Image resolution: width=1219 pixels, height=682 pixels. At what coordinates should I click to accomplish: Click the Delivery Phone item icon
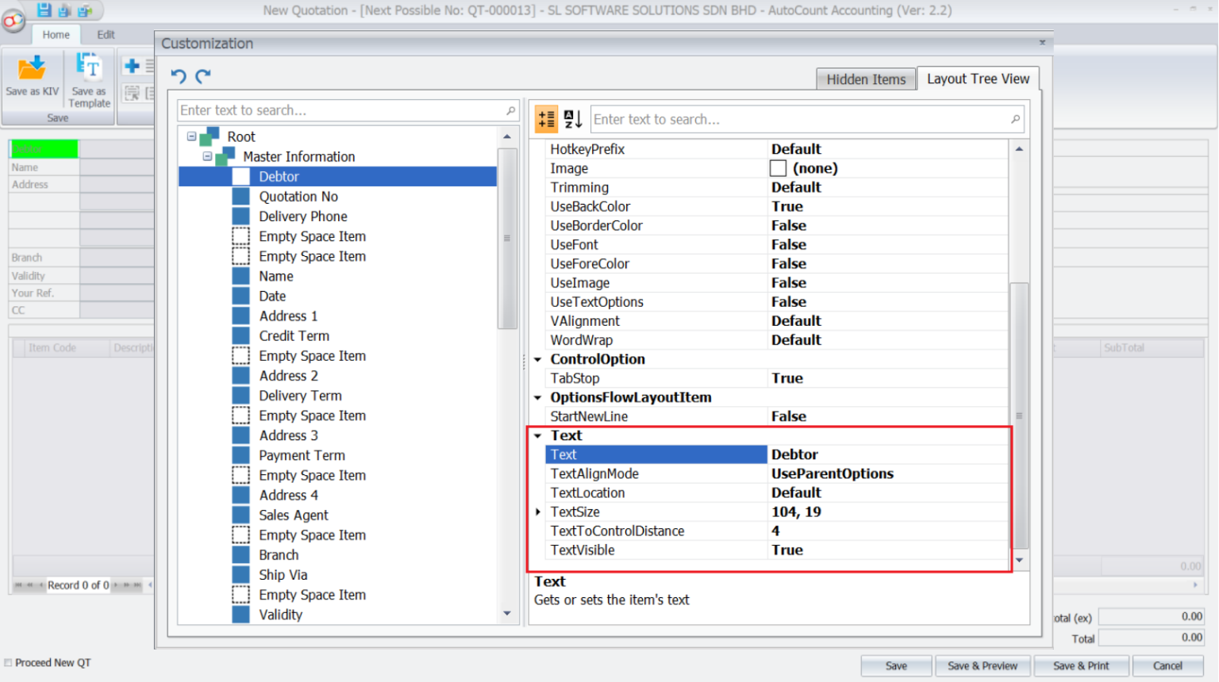(240, 216)
